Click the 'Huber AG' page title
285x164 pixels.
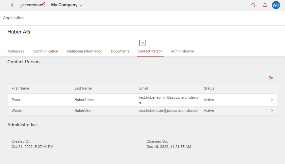tap(19, 32)
